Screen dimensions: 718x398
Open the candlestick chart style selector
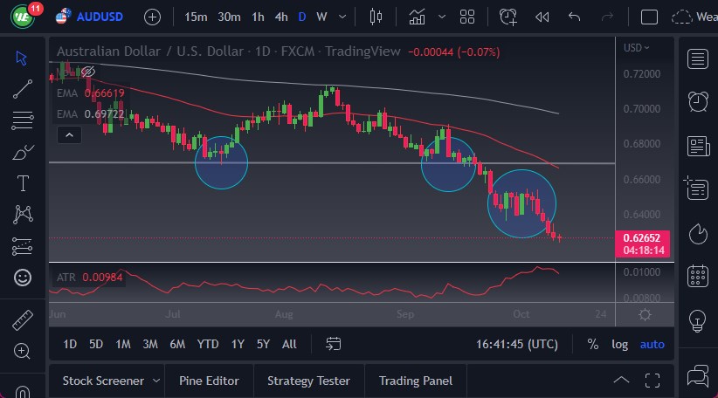coord(376,17)
